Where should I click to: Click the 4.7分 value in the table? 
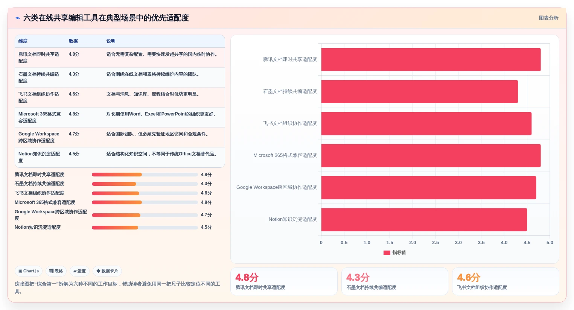tap(74, 134)
